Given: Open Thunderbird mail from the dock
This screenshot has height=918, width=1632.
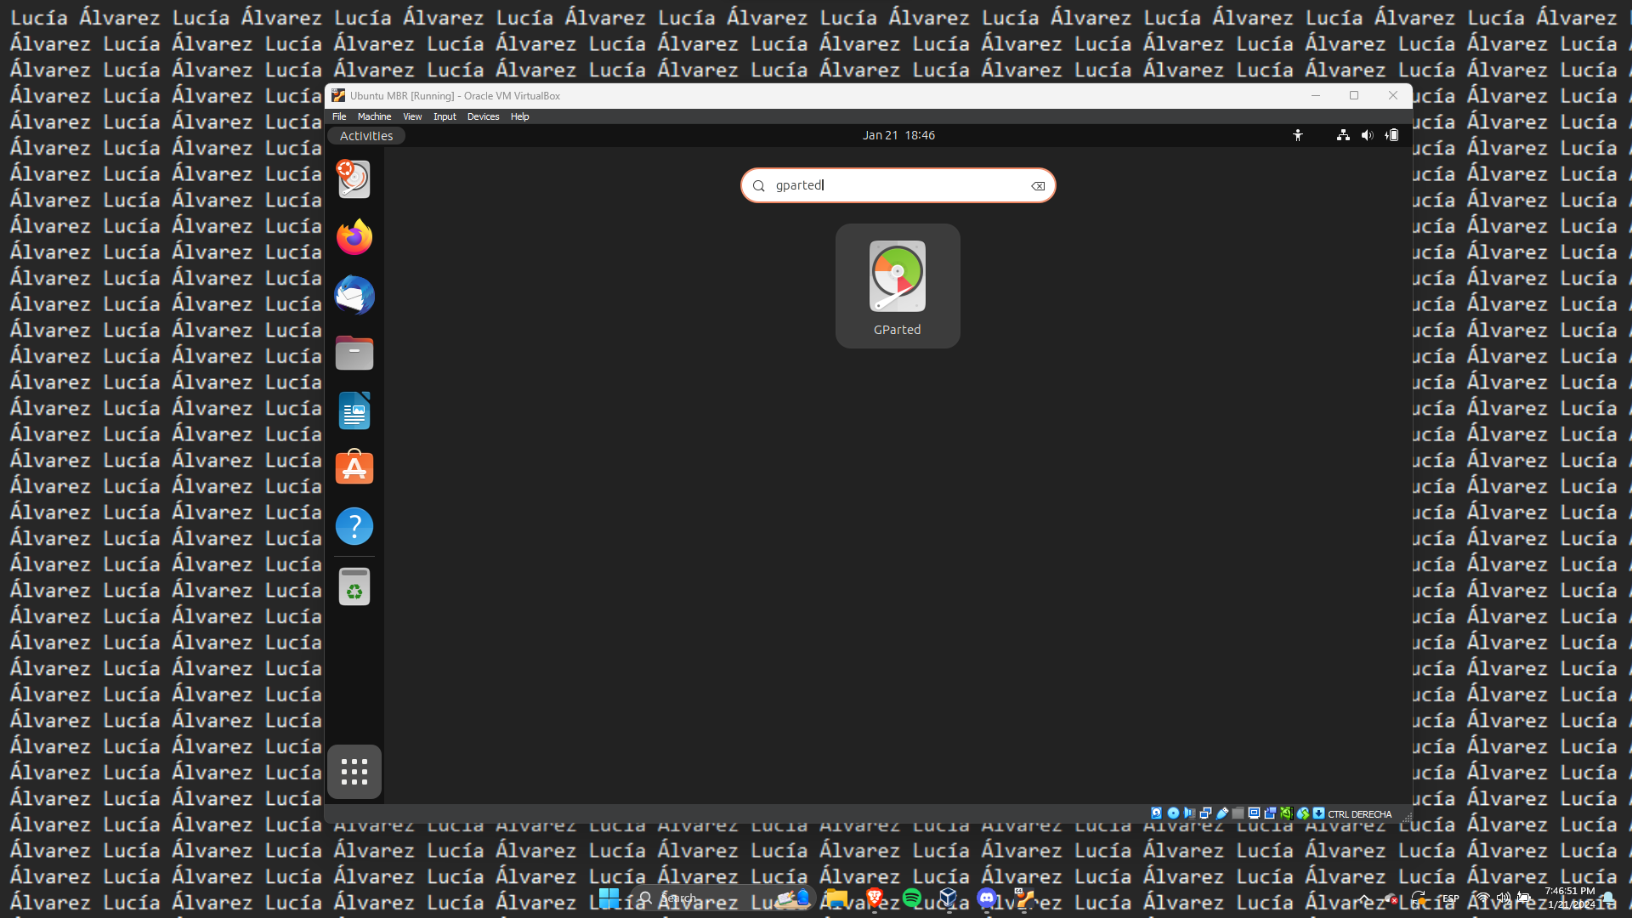Looking at the screenshot, I should pos(354,295).
